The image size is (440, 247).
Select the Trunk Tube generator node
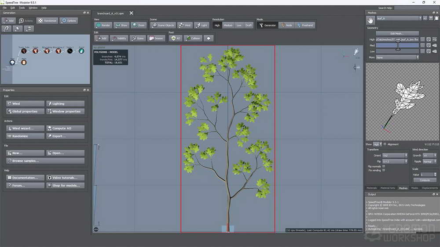click(x=24, y=51)
